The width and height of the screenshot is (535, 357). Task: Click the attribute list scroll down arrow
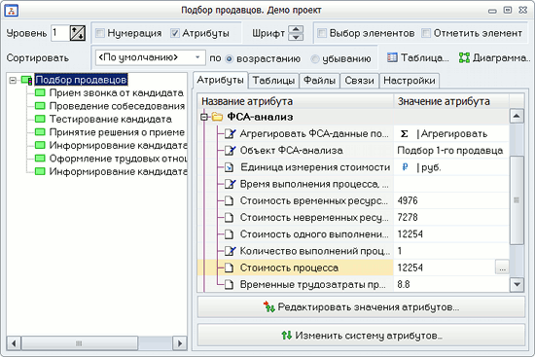tap(517, 284)
